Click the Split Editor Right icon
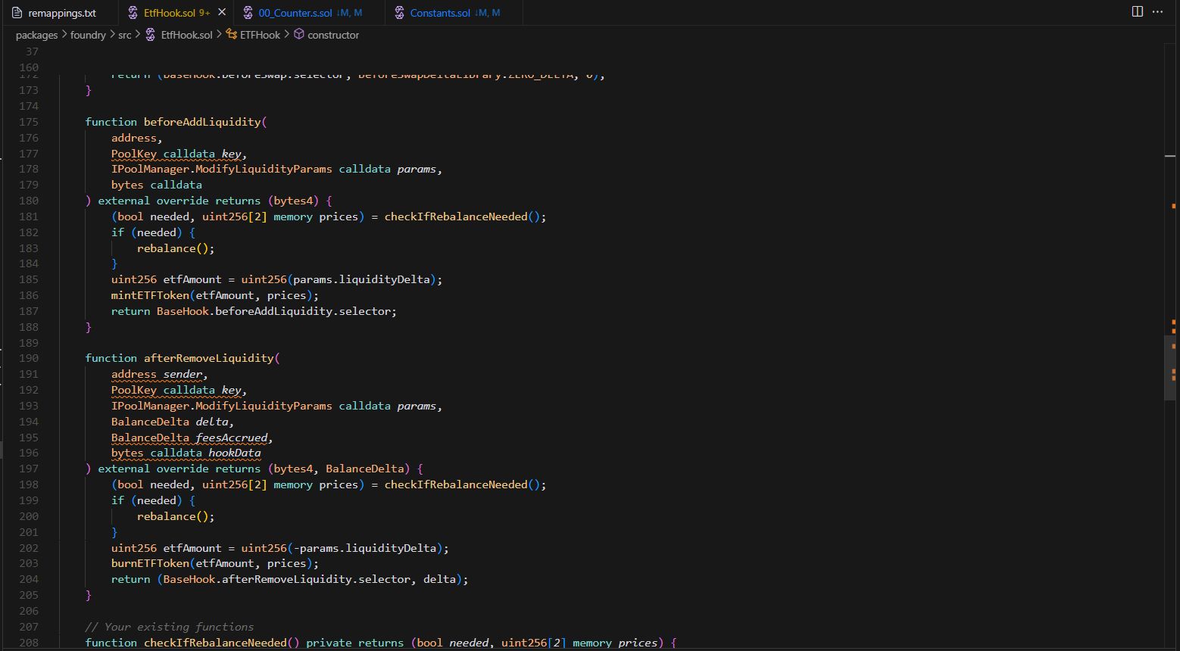 (1137, 11)
